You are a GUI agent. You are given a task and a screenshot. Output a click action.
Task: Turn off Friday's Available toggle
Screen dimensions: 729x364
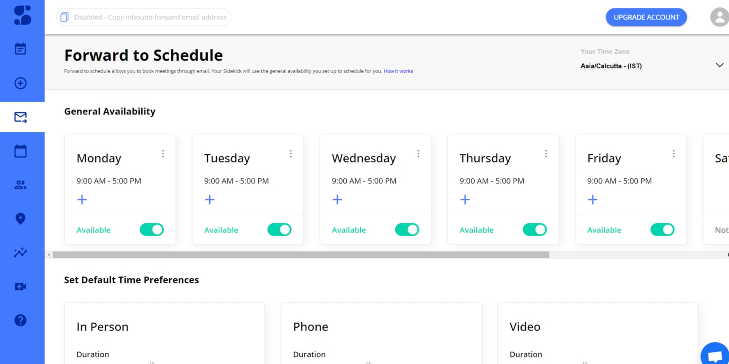[x=662, y=229]
